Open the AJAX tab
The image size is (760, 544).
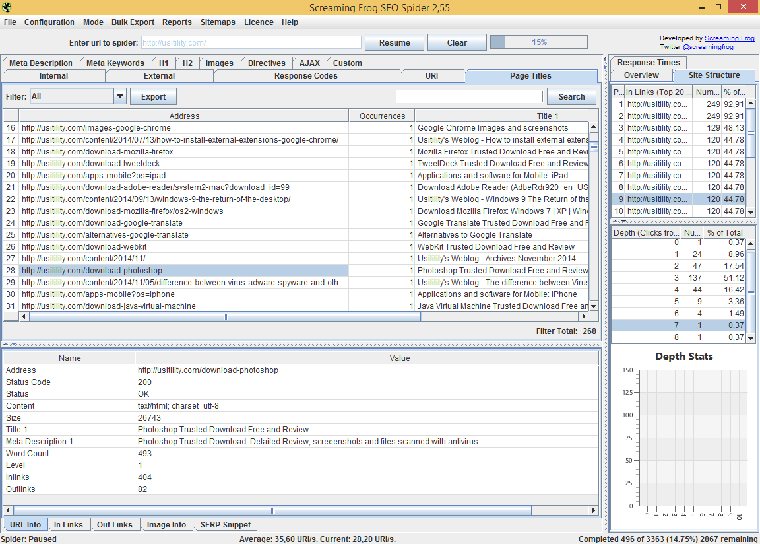[309, 63]
